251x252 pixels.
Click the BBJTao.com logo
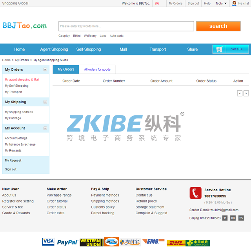[x=25, y=26]
